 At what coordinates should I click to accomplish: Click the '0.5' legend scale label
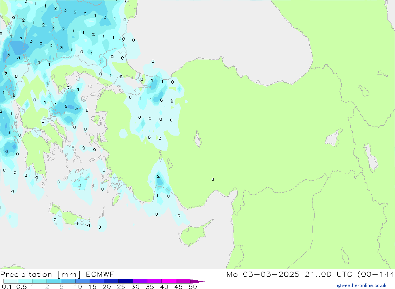tap(21, 287)
